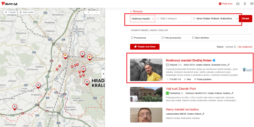The width and height of the screenshot is (254, 127).
Task: Zoom in the map with plus button
Action: coord(88,12)
